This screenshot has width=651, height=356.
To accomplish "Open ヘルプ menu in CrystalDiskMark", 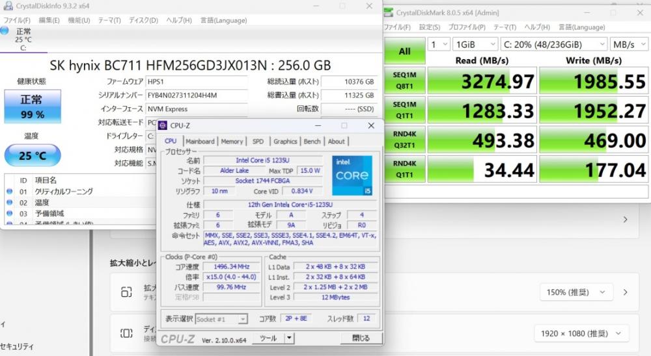I will [537, 27].
